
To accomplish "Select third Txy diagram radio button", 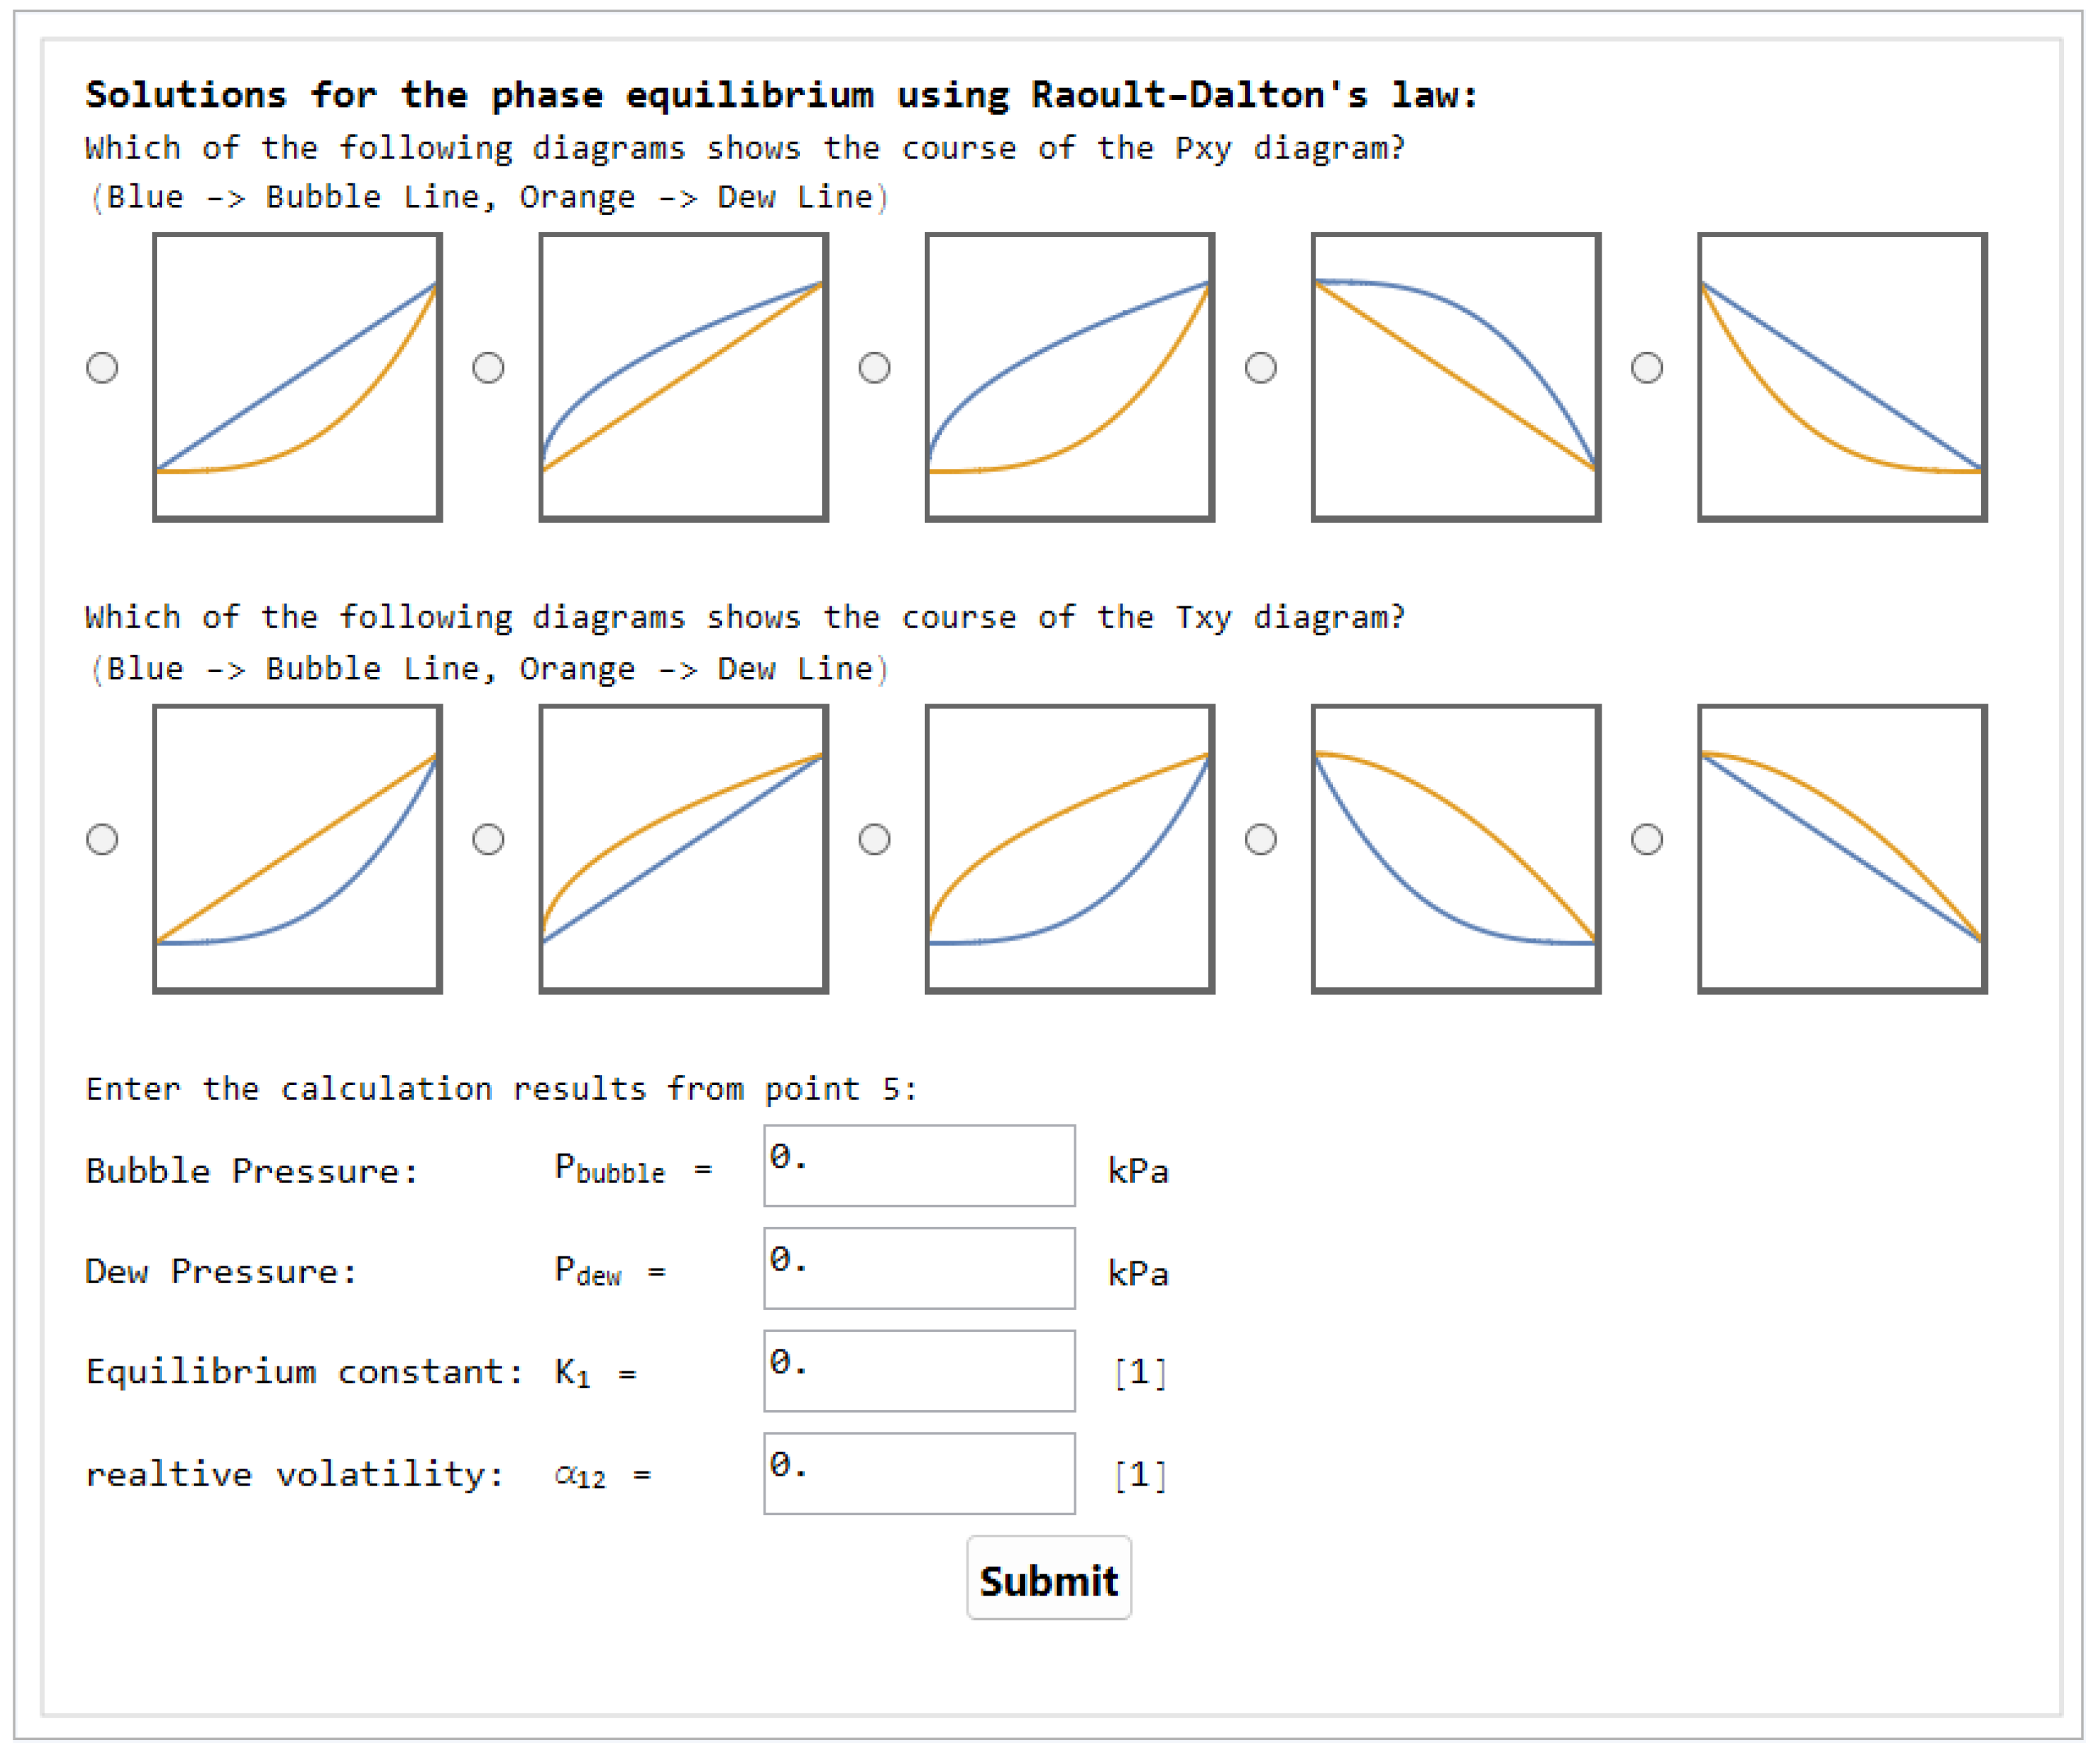I will pos(874,839).
